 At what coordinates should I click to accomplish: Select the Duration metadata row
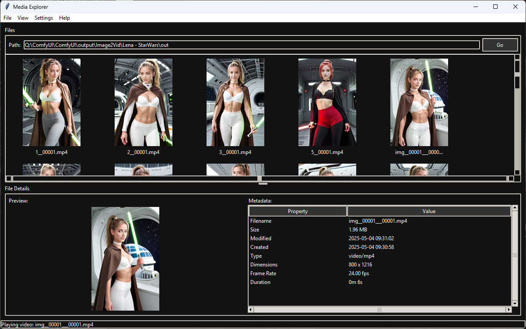click(379, 282)
